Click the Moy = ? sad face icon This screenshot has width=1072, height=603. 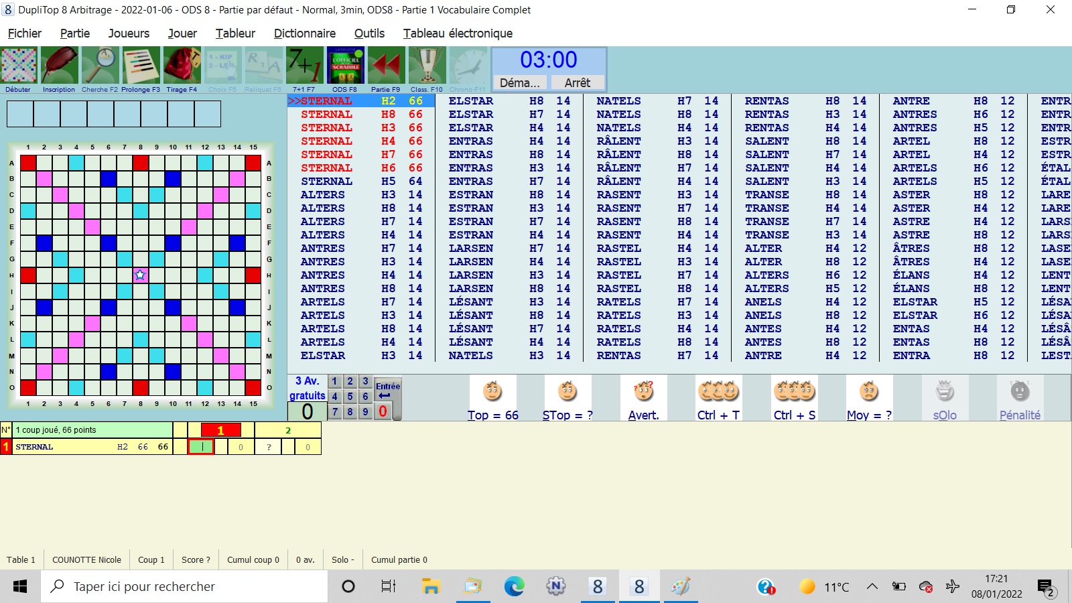[x=869, y=391]
